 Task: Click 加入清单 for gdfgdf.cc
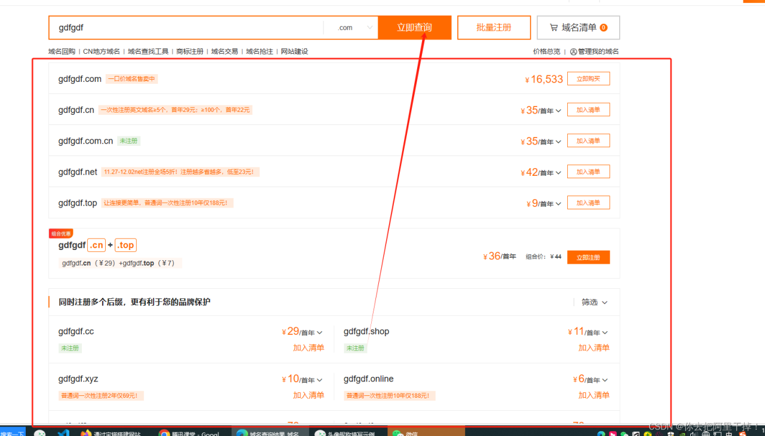click(x=308, y=348)
